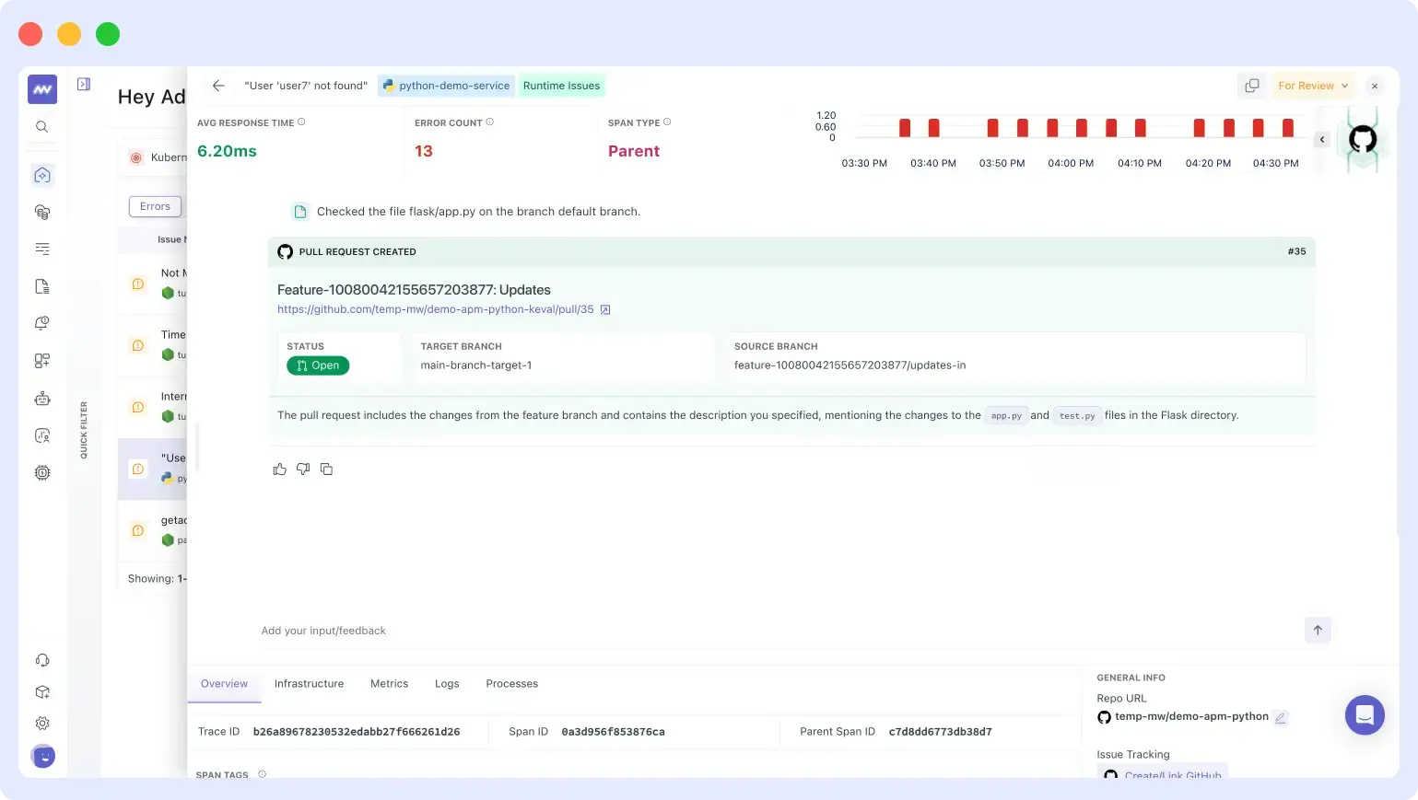This screenshot has height=800, width=1418.
Task: Switch to the Metrics tab
Action: tap(389, 684)
